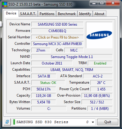Click the Partitions value 1 / 4 (MBR)
The width and height of the screenshot is (122, 129).
click(100, 109)
